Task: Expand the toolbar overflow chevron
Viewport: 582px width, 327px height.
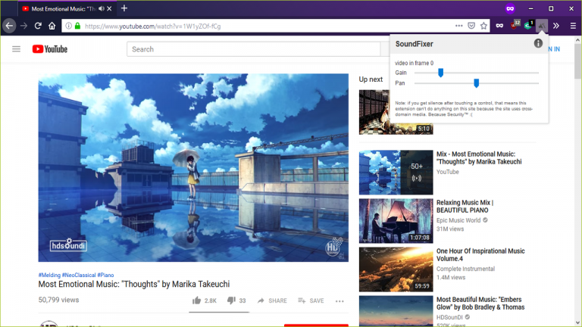Action: click(556, 26)
